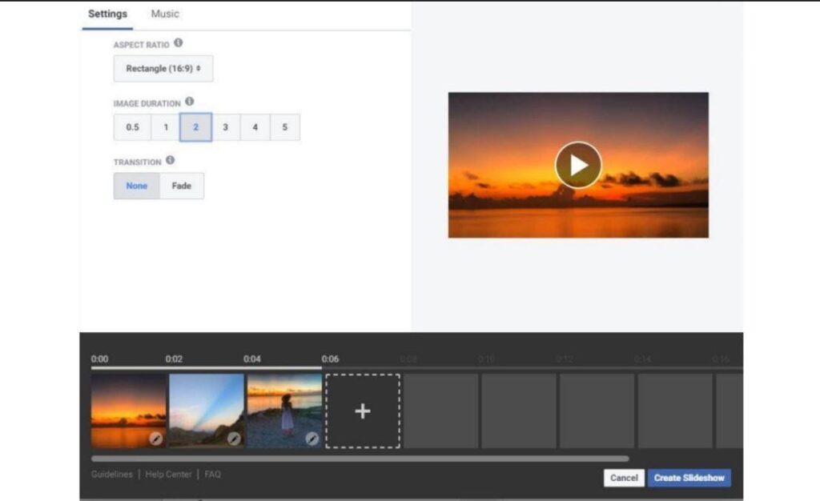Click the Cancel button
The image size is (820, 501).
click(624, 478)
